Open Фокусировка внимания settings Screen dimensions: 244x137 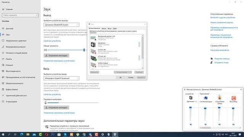coord(16,47)
